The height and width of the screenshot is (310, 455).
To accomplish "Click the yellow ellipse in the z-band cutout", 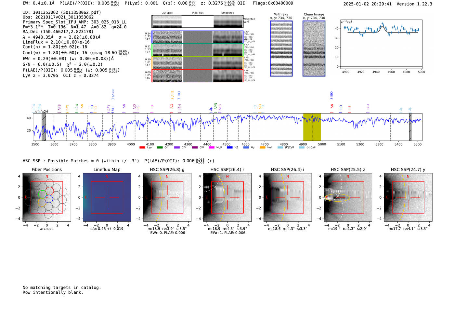I will (x=337, y=197).
